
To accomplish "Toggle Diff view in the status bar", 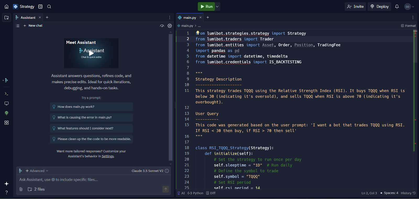I will click(x=211, y=193).
